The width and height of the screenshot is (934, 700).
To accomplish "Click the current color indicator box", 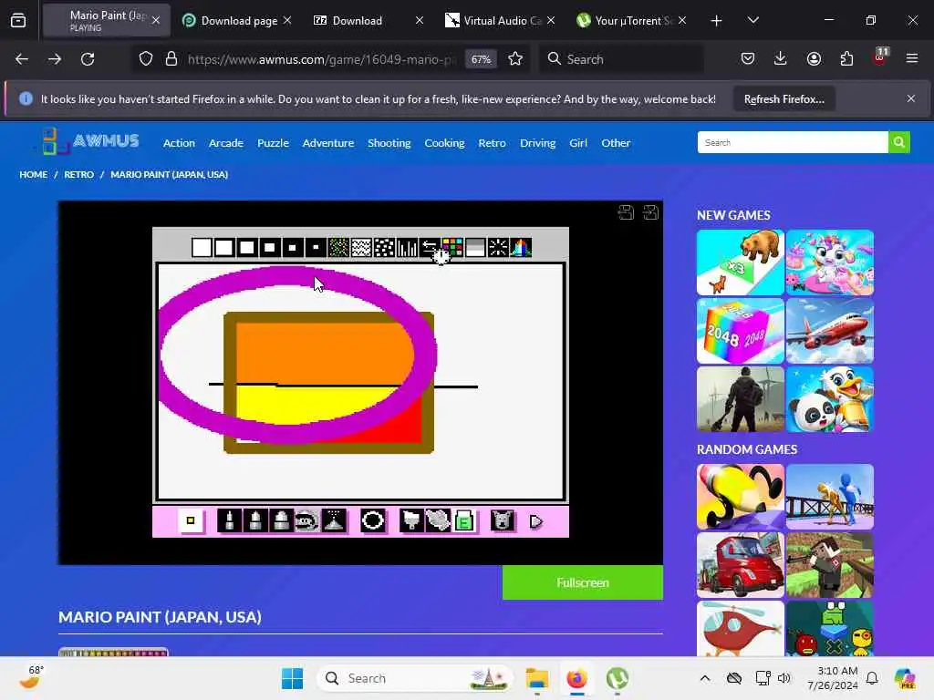I will click(x=191, y=520).
